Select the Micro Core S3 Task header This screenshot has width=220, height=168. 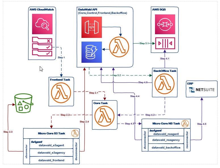point(51,133)
